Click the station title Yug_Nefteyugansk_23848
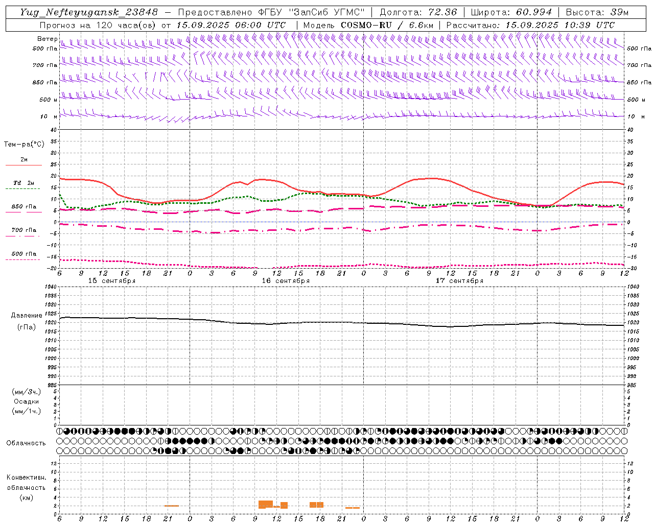This screenshot has height=523, width=654. [88, 12]
